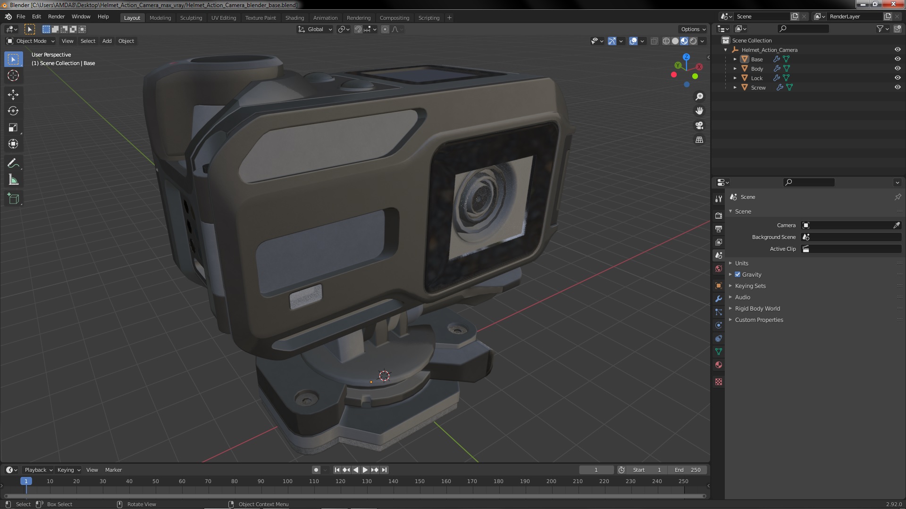
Task: Click the Add Annotation tool
Action: point(14,163)
